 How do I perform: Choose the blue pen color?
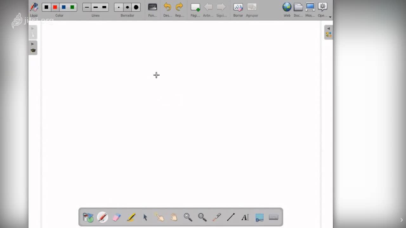pos(63,7)
